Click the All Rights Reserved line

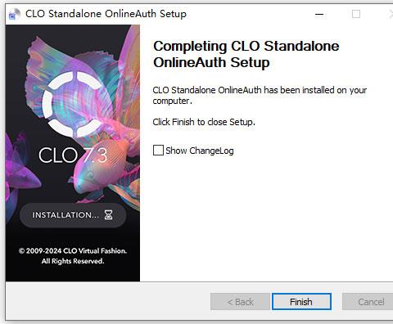tap(73, 261)
